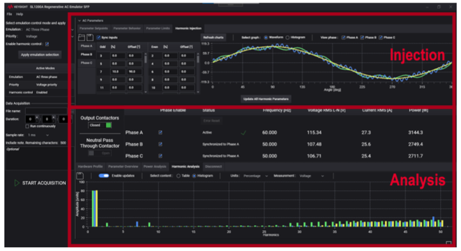This screenshot has width=461, height=251.
Task: Click the green START ACQUISITION play icon
Action: click(16, 183)
